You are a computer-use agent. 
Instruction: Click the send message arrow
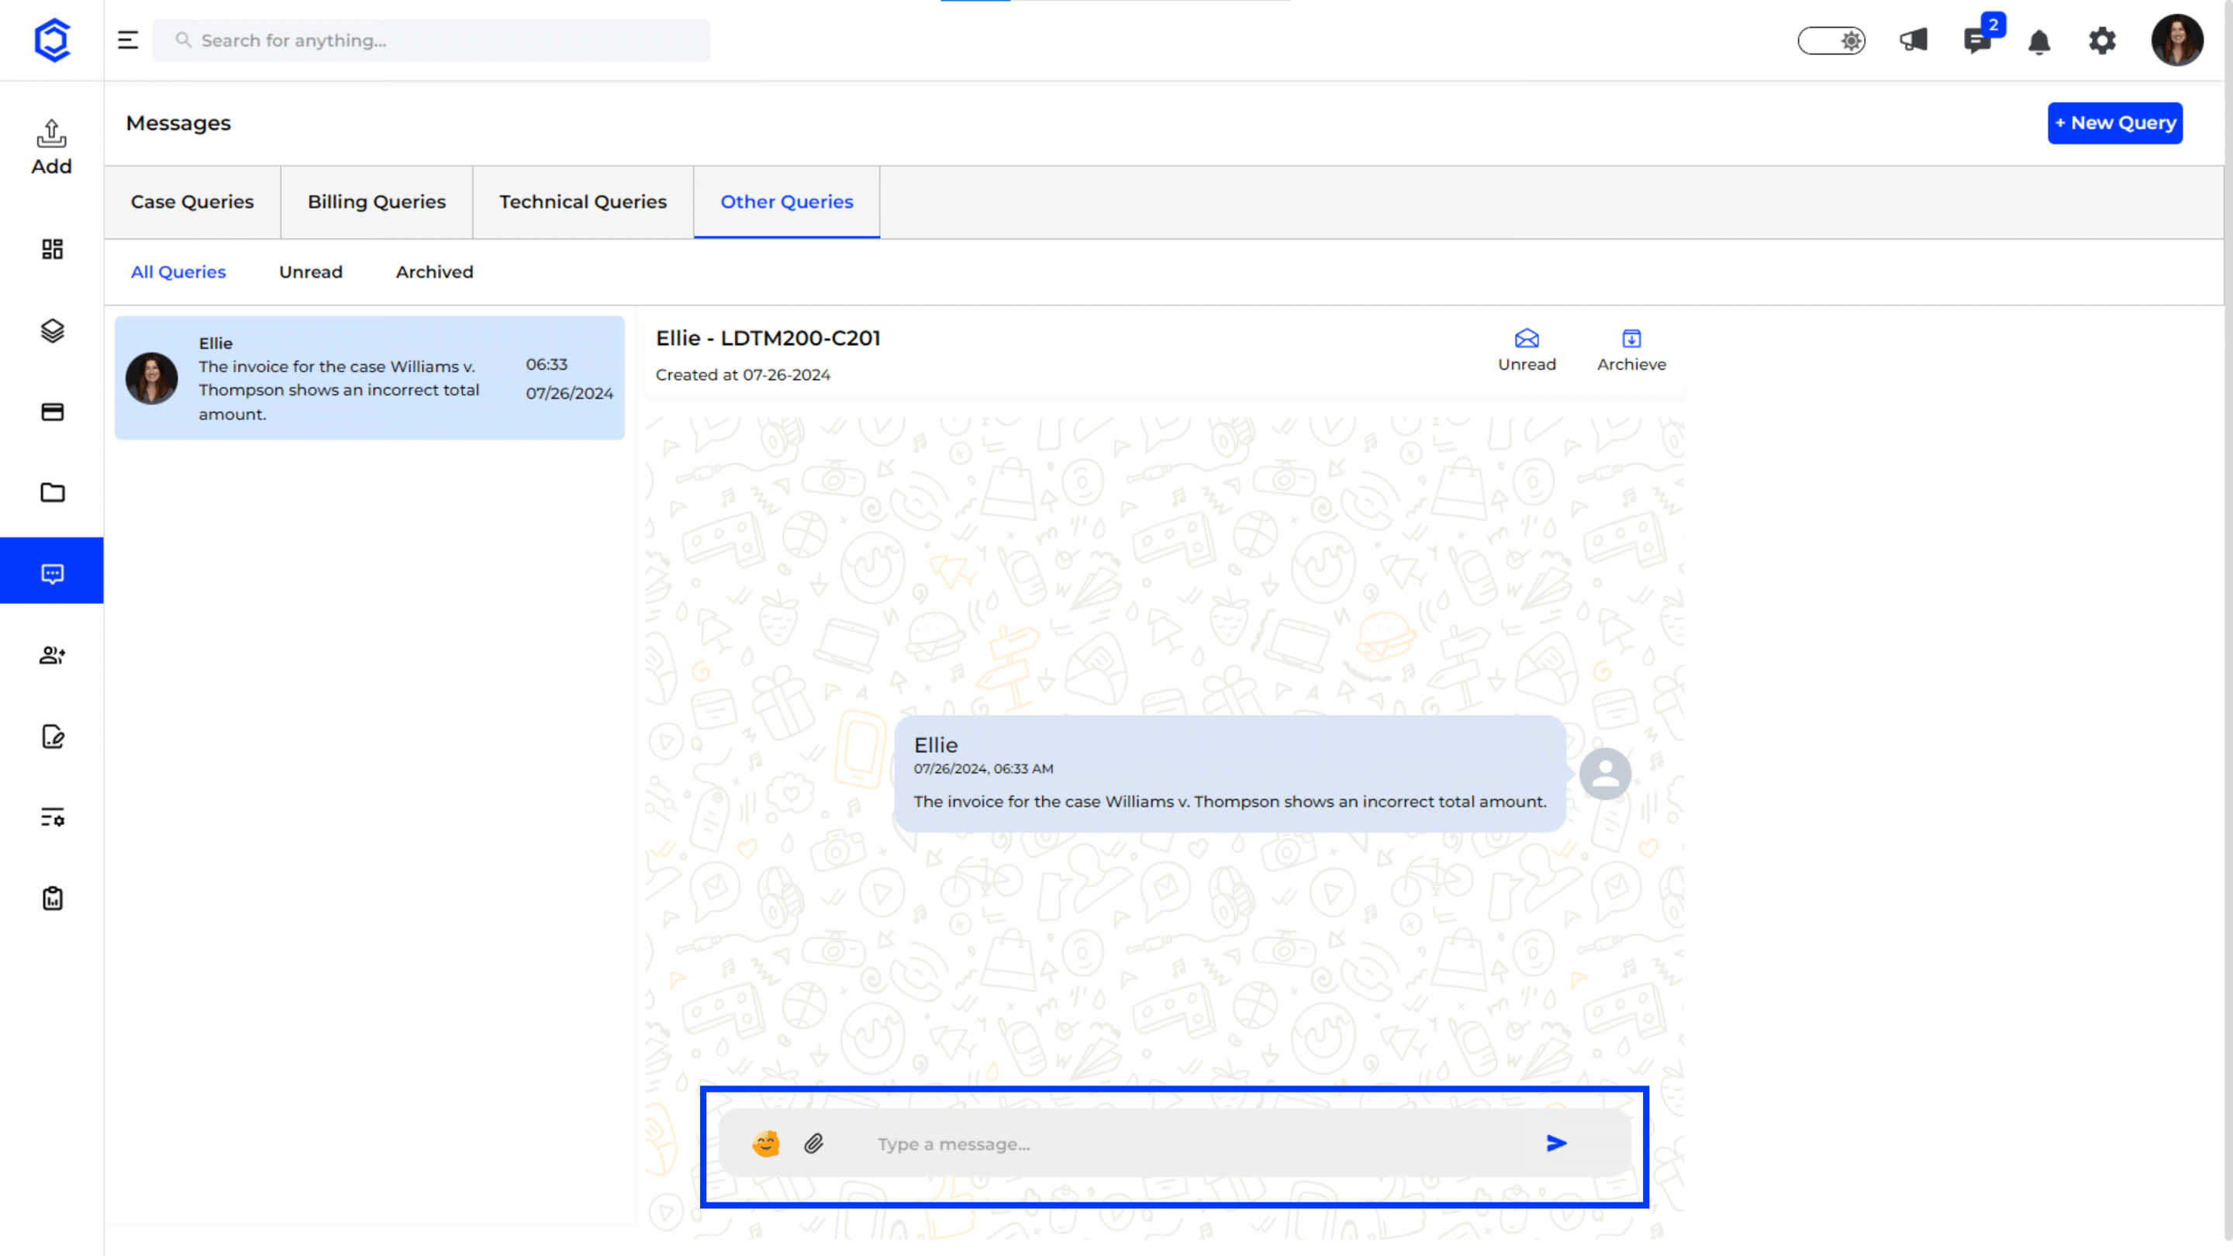pos(1556,1144)
